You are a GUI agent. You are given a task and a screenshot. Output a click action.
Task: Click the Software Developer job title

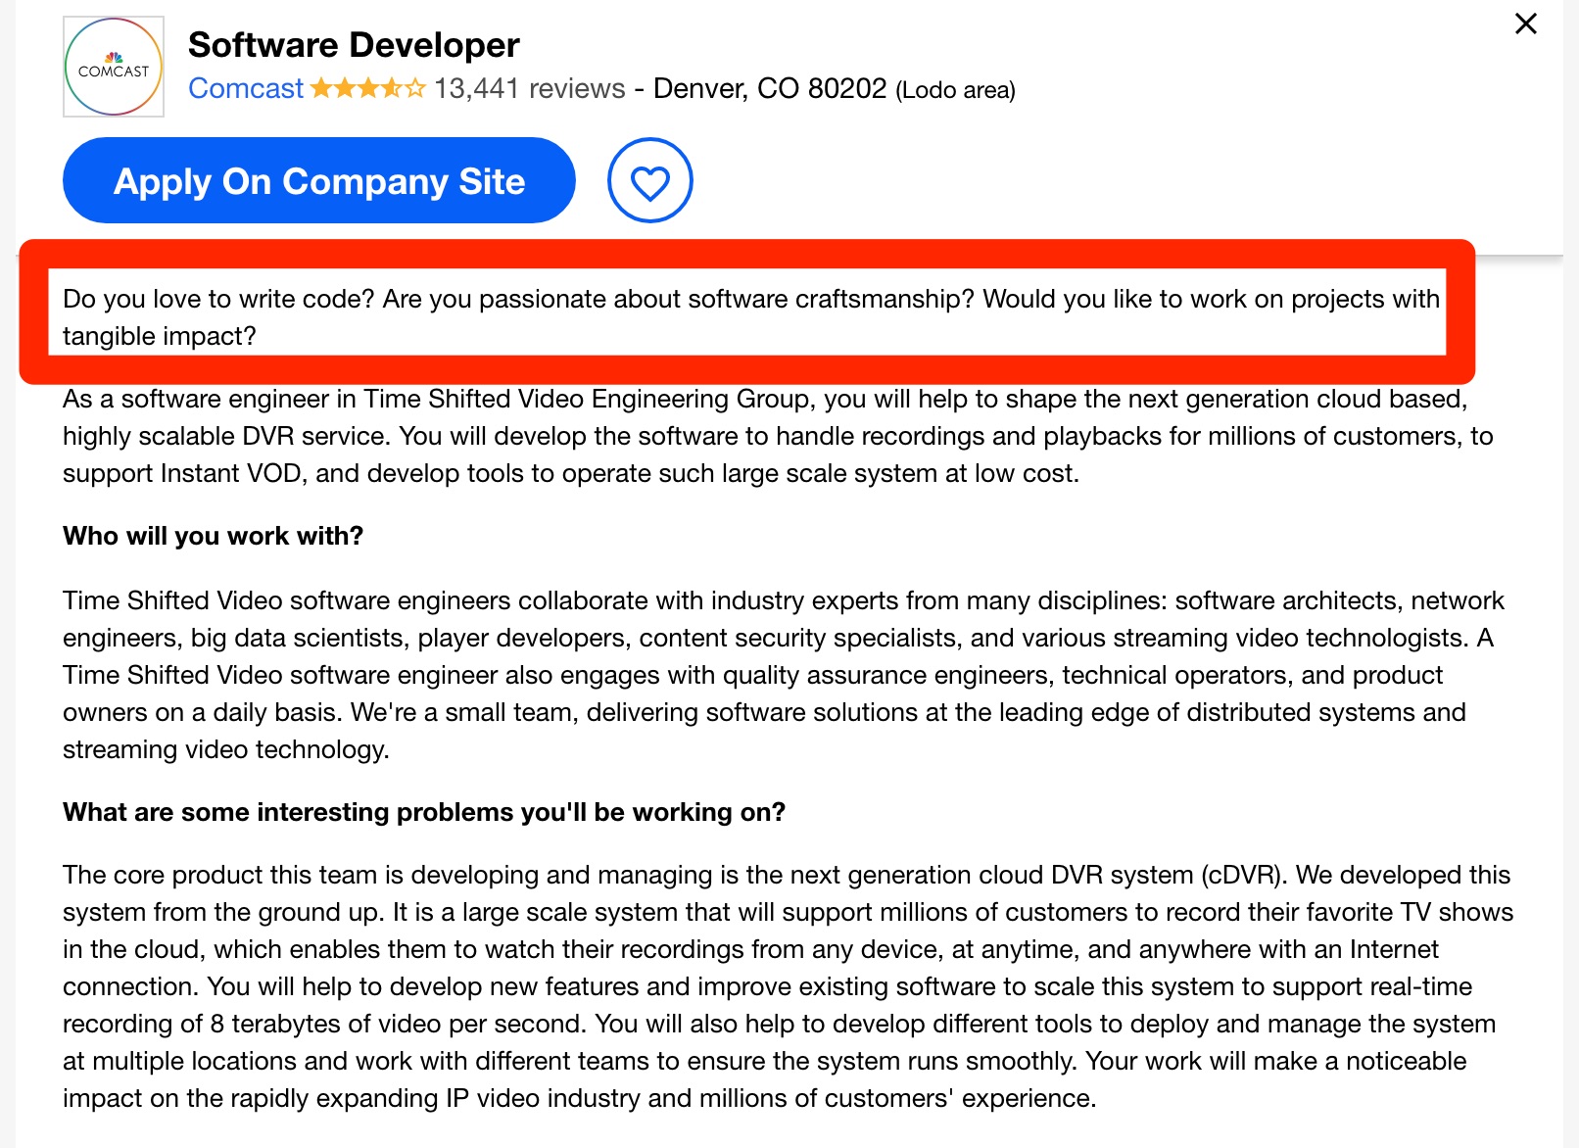(353, 44)
